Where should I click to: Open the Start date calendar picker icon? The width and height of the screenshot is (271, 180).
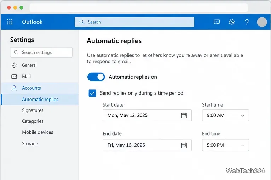[184, 115]
